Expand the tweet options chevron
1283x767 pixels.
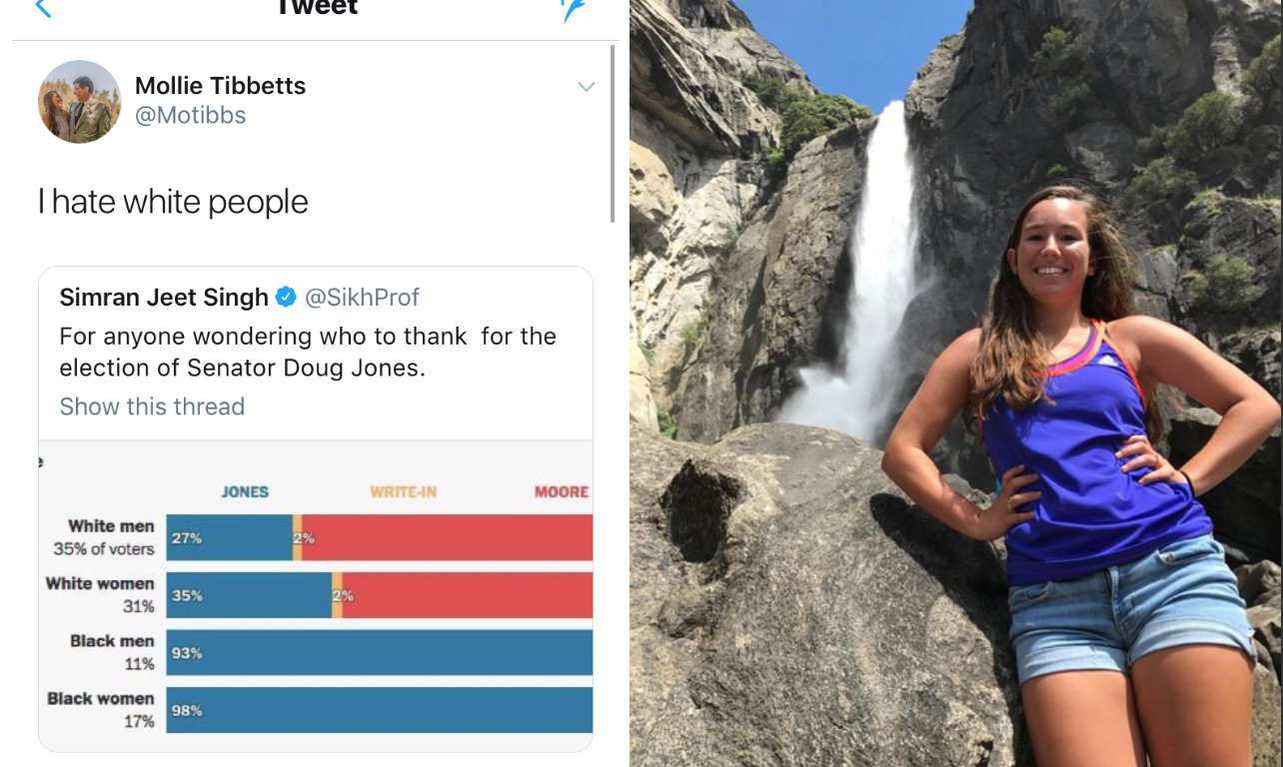(587, 87)
